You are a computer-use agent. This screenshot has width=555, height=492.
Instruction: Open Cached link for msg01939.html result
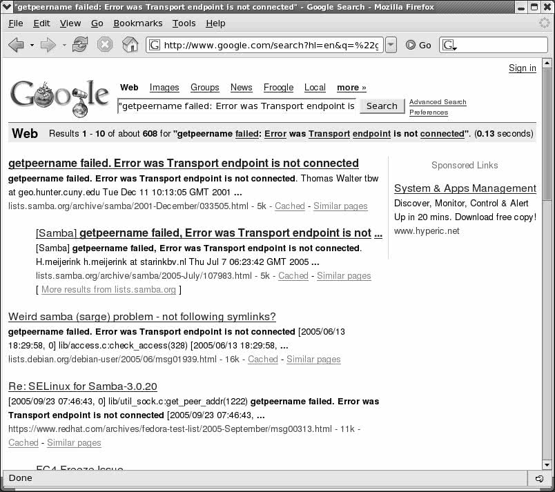click(262, 359)
